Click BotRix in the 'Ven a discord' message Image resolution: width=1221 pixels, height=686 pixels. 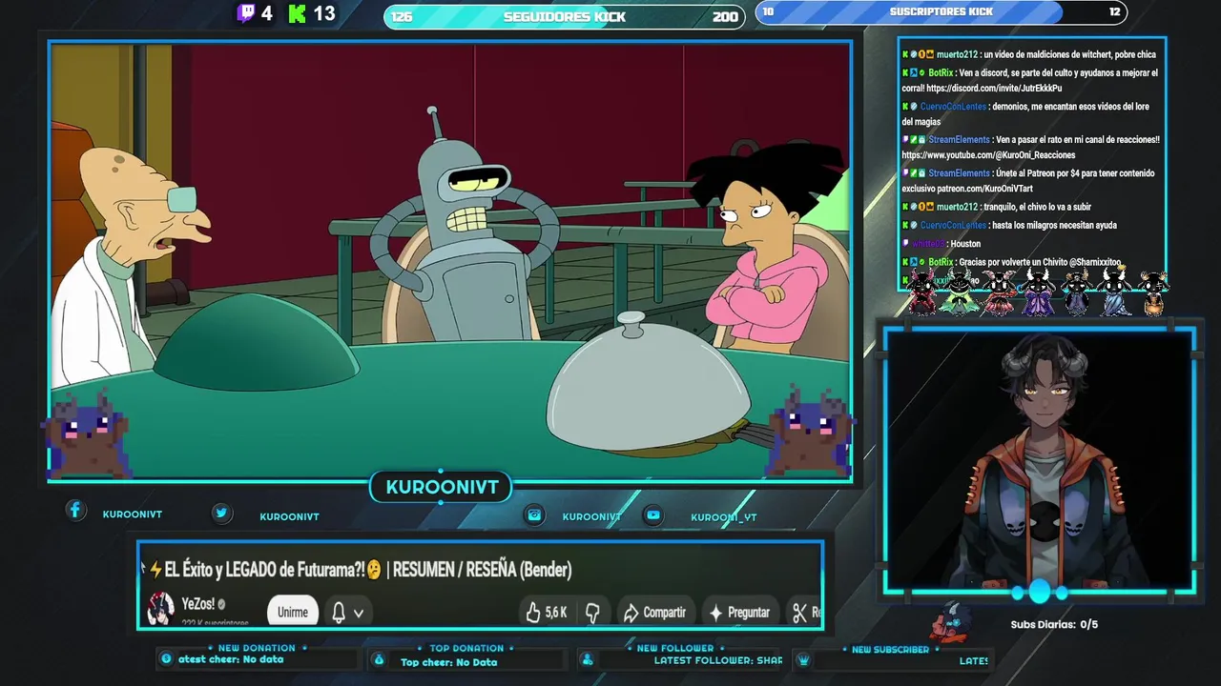(941, 73)
